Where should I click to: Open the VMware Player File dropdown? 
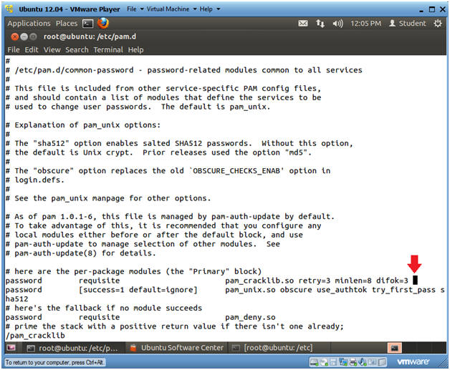tap(135, 9)
